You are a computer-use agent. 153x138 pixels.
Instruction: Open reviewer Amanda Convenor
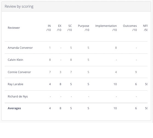(x=20, y=48)
